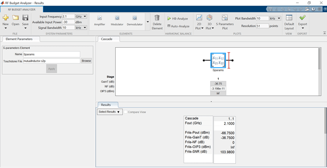
Task: Click the Save disk icon
Action: (25, 18)
